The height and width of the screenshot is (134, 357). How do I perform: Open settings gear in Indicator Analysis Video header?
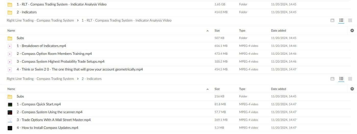352,31
